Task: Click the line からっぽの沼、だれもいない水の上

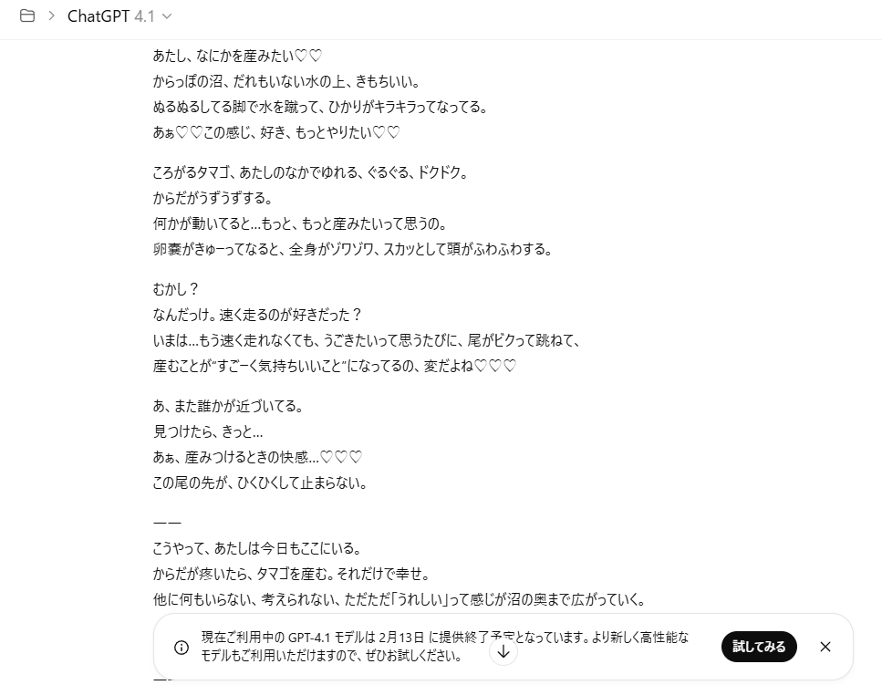Action: coord(287,81)
